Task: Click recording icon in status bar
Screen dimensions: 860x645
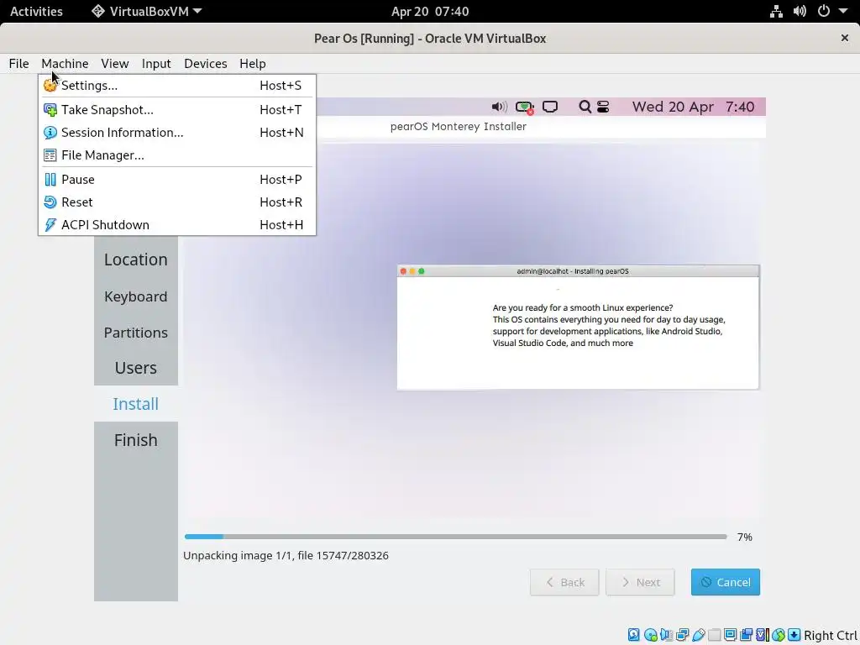Action: [746, 635]
